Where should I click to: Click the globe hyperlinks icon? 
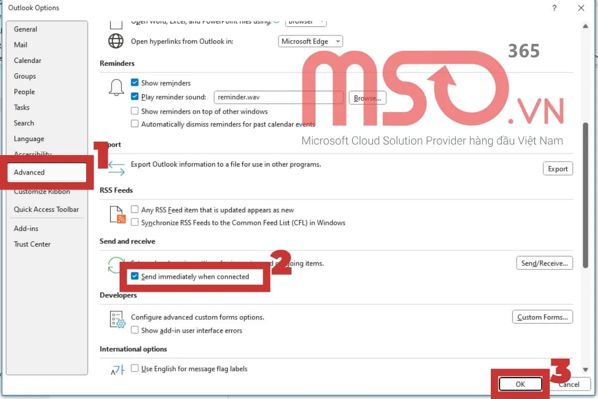pyautogui.click(x=116, y=41)
